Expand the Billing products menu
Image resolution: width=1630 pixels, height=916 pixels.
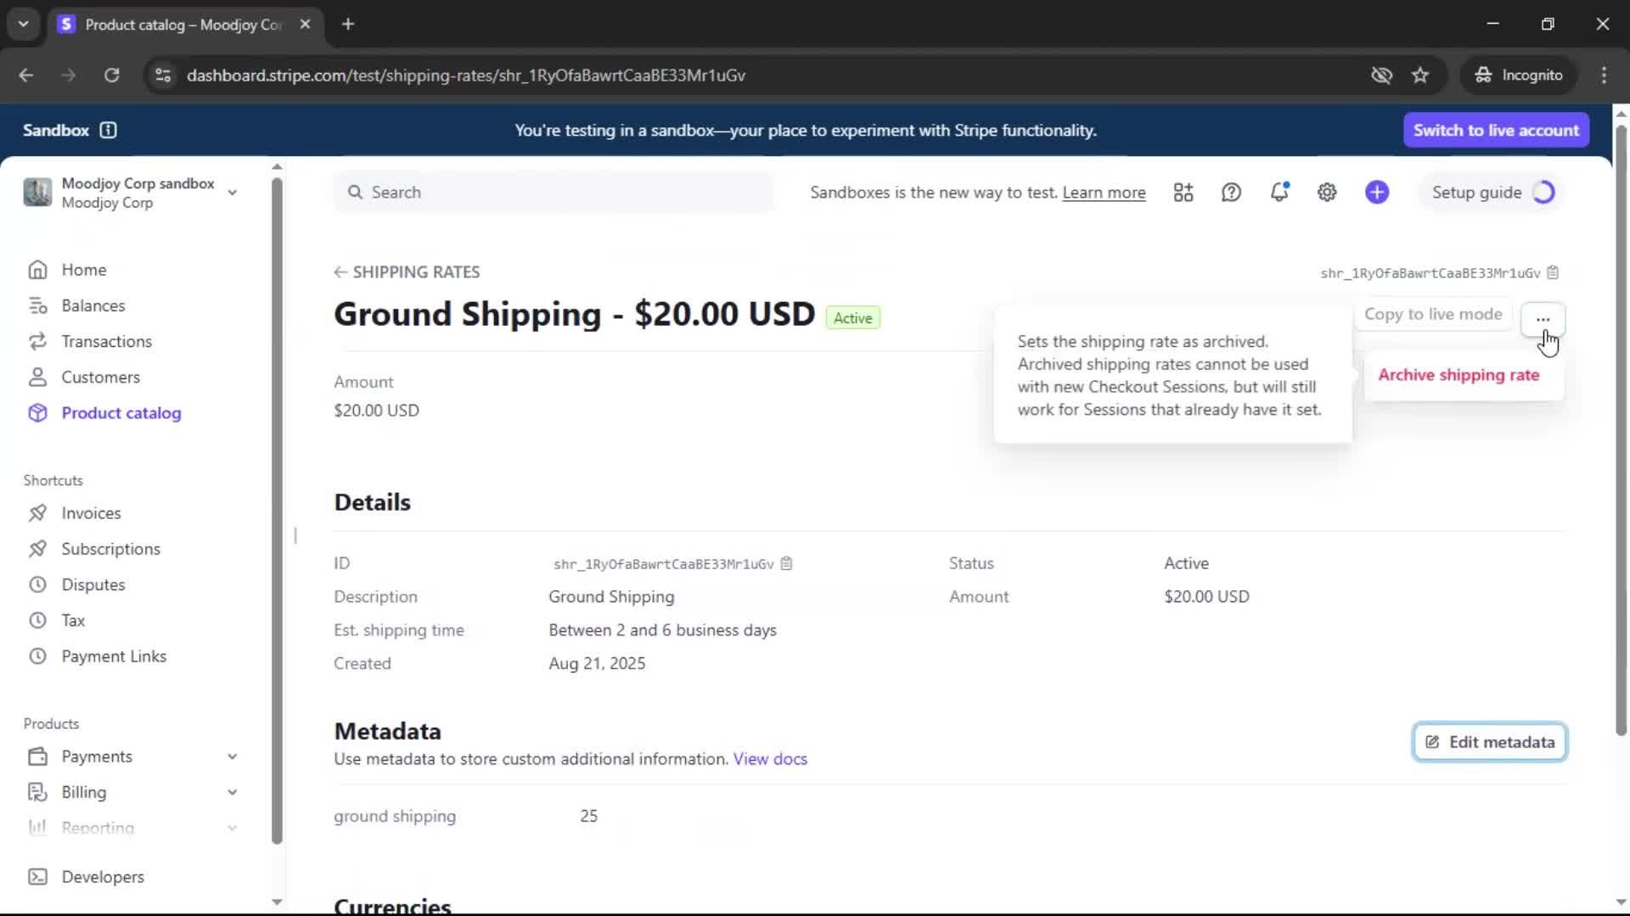pos(232,792)
